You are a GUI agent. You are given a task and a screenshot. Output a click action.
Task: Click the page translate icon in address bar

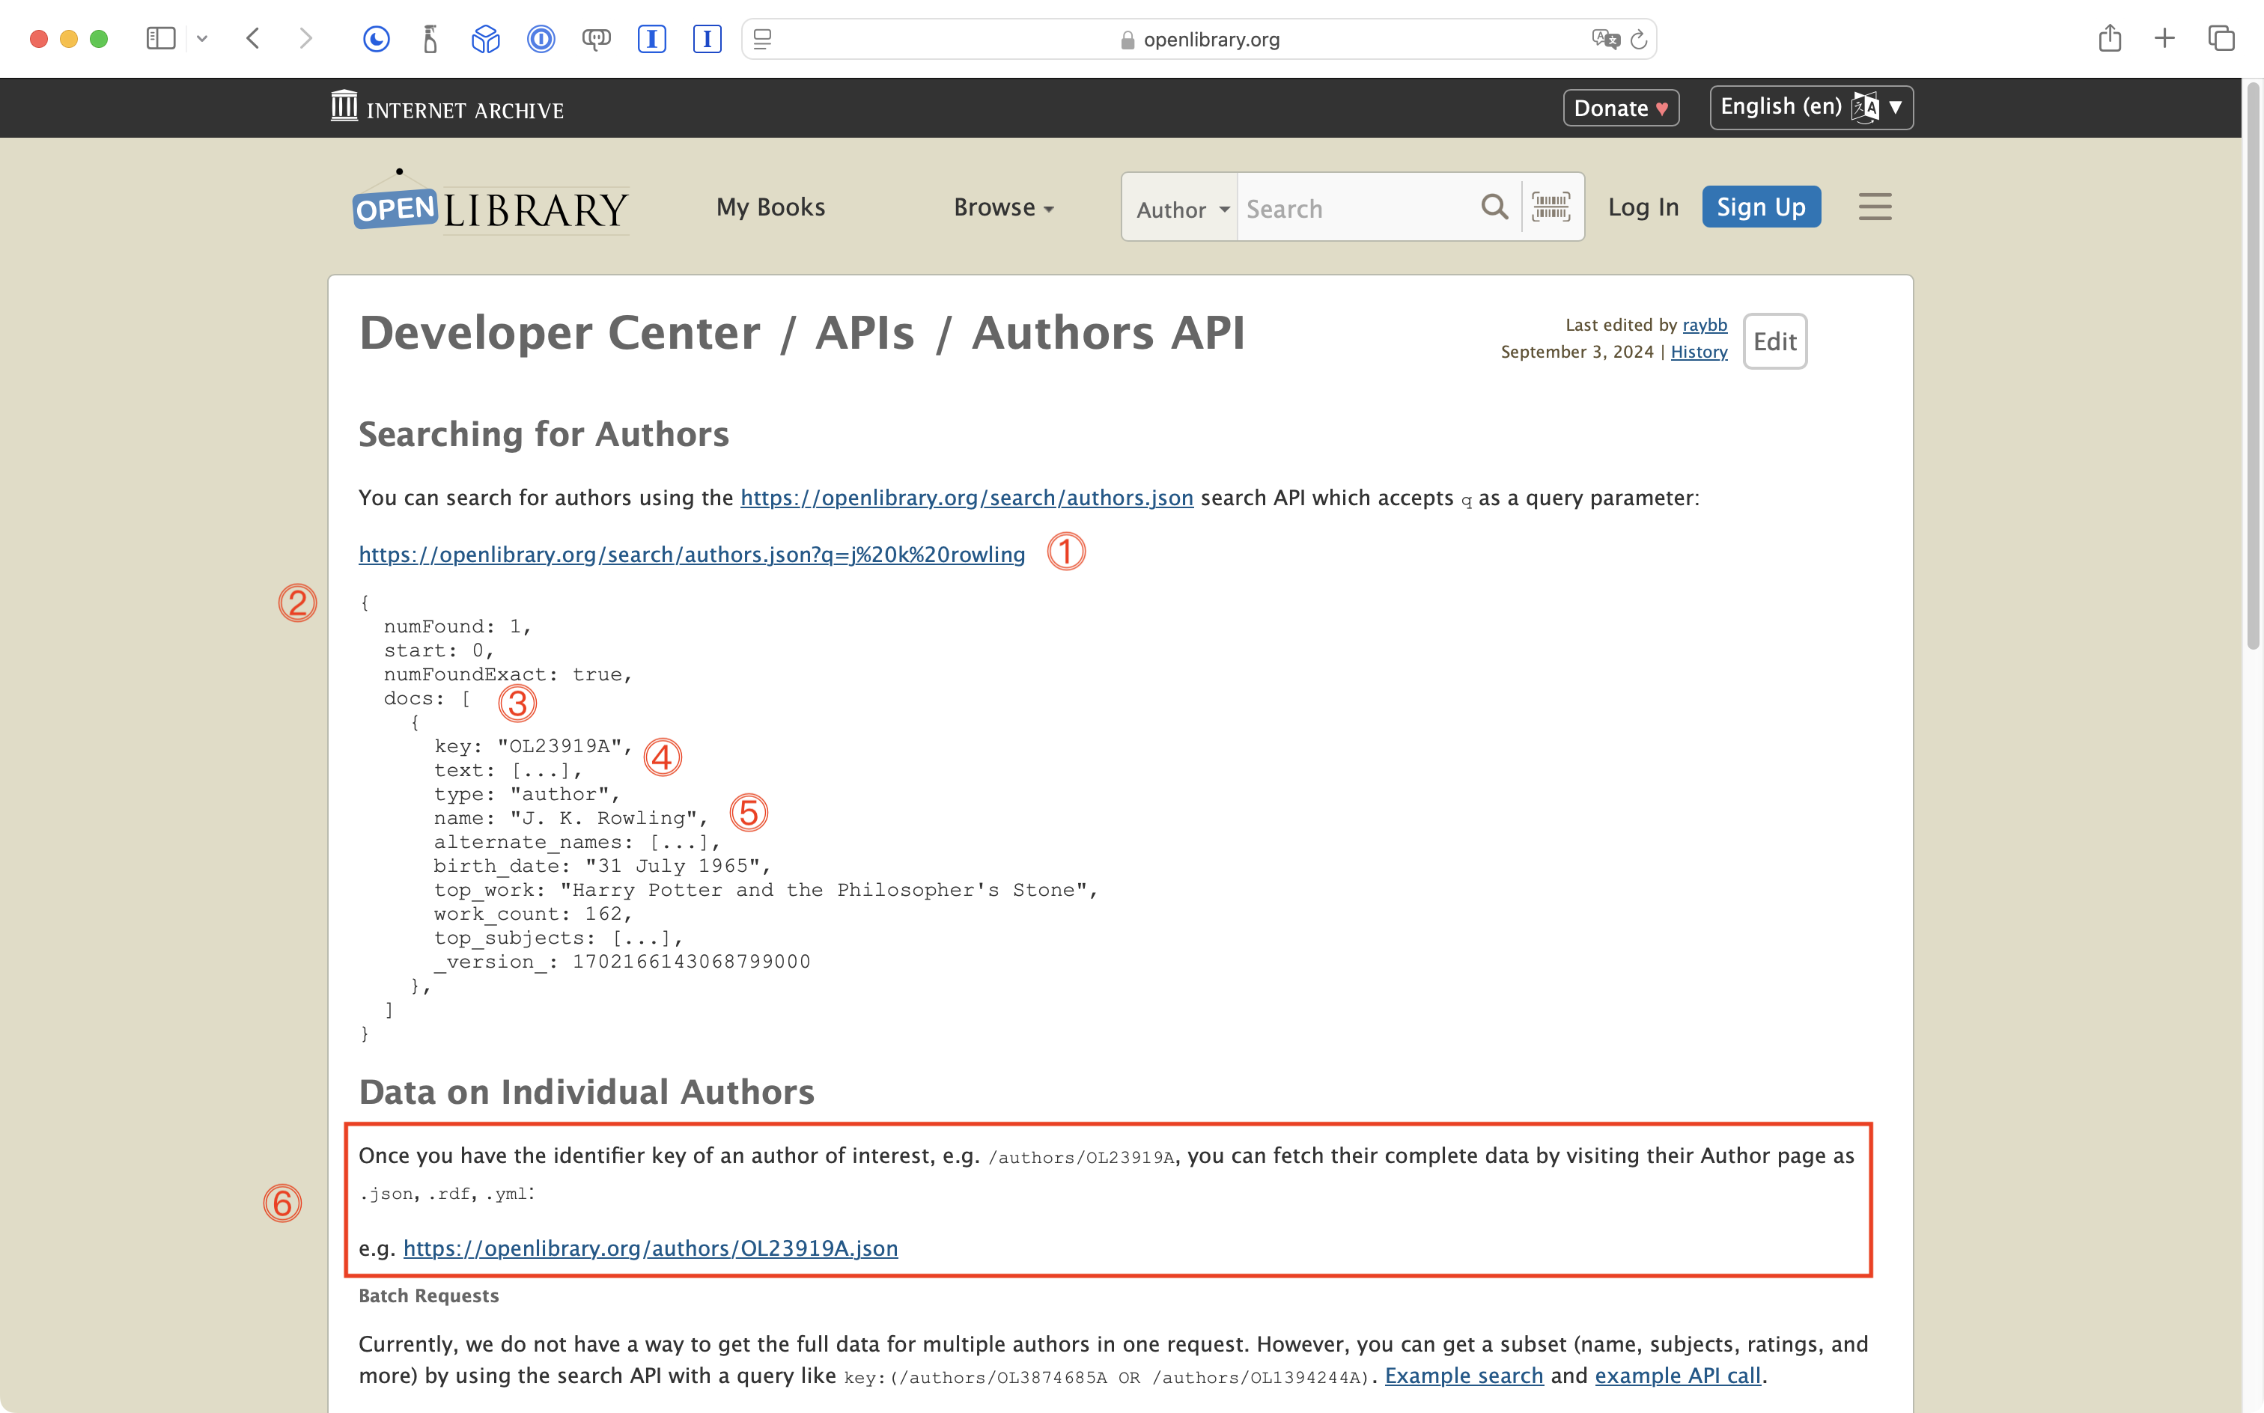pos(1604,39)
